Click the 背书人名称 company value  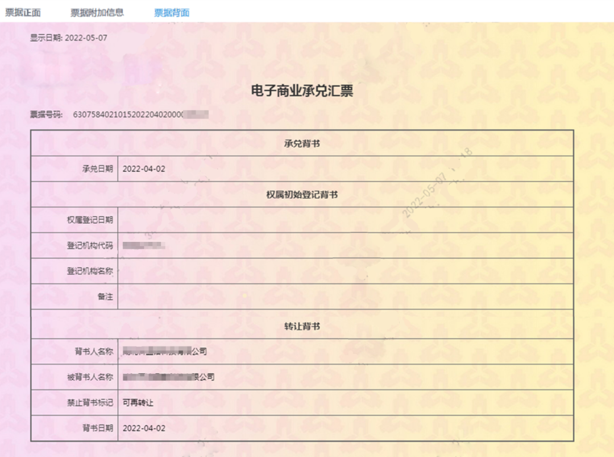pyautogui.click(x=165, y=352)
